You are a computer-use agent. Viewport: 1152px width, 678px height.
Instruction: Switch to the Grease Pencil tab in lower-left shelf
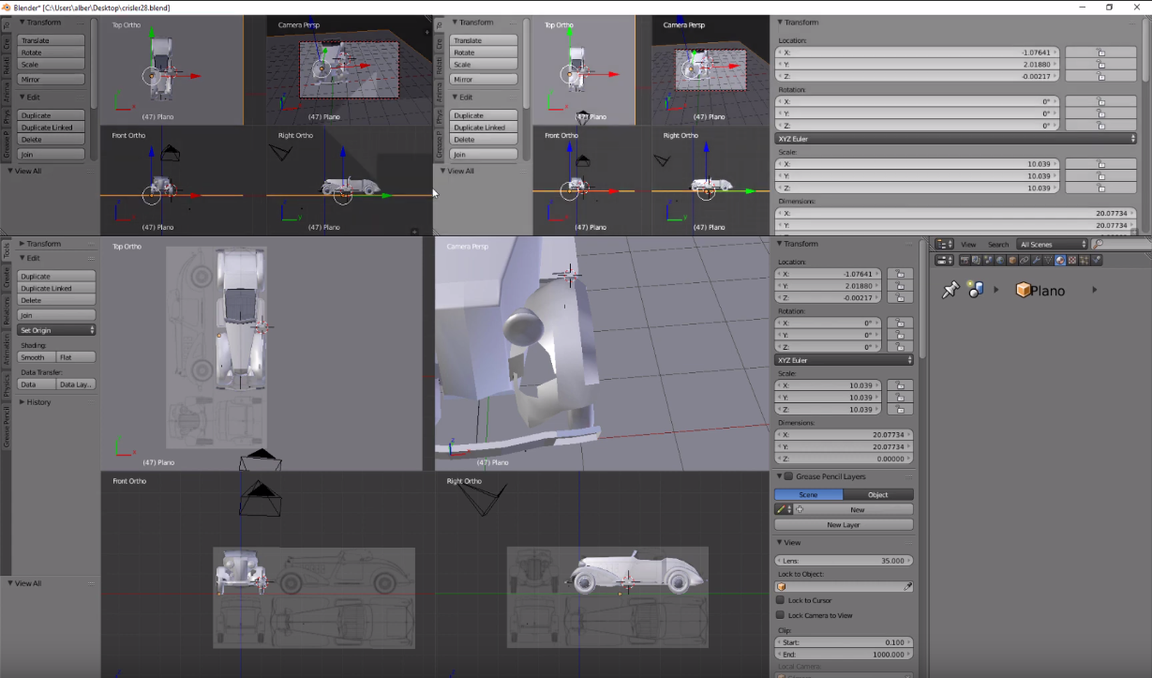pos(6,426)
